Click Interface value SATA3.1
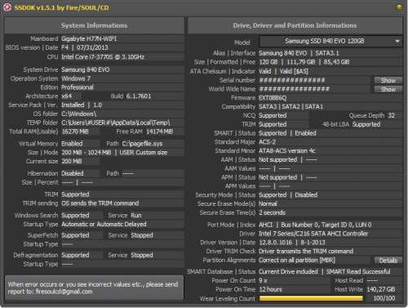 [327, 53]
